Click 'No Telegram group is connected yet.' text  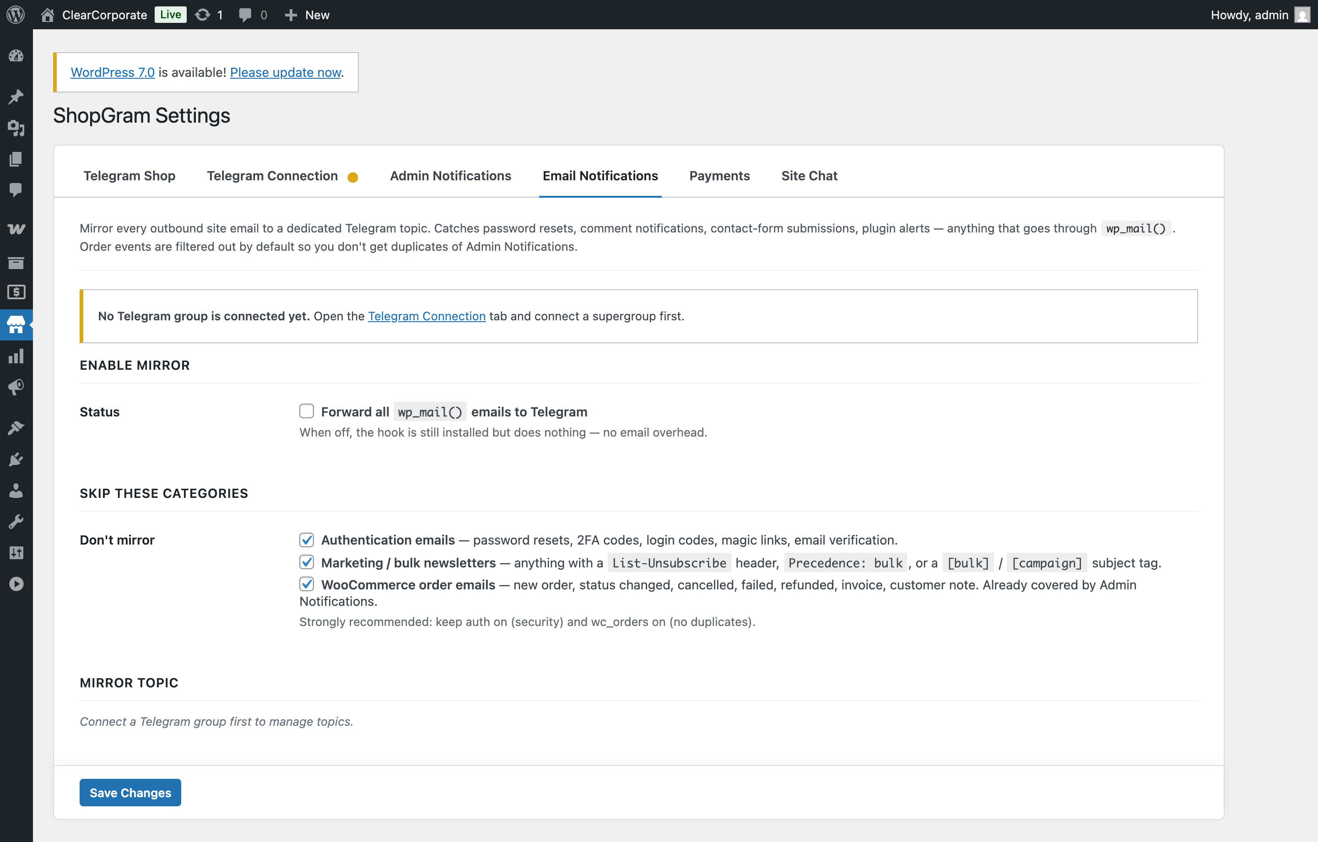click(204, 316)
